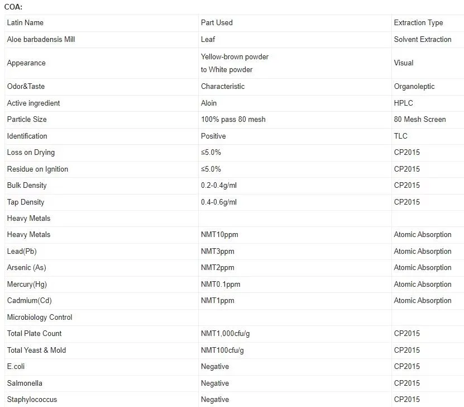Click the Microbiology Control section label

click(40, 317)
